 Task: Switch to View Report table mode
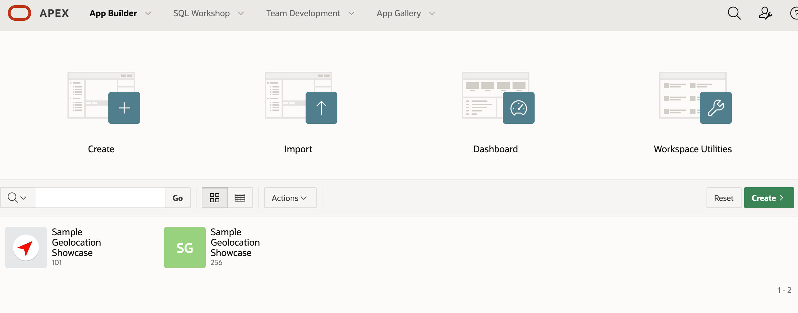click(x=240, y=198)
